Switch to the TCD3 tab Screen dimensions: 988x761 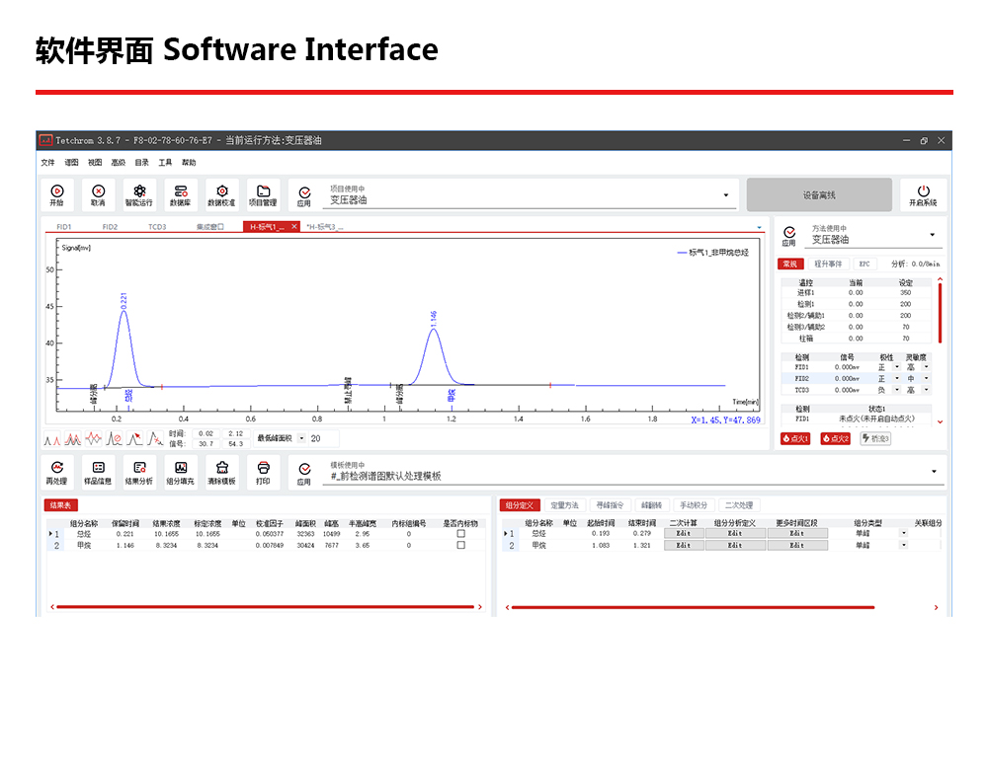157,227
